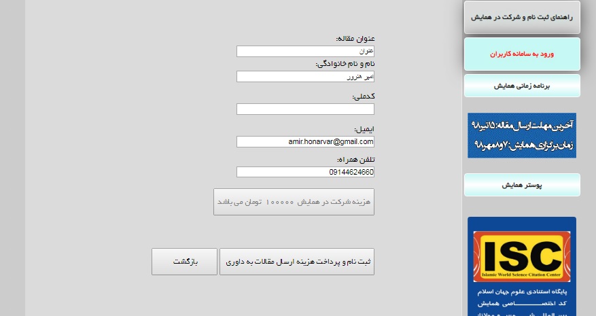Open the برنامه زمانی همایش schedule

tap(522, 86)
